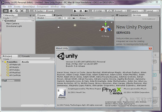Image resolution: width=162 pixels, height=112 pixels.
Task: Open the Scene panel options menu
Action: 113,16
